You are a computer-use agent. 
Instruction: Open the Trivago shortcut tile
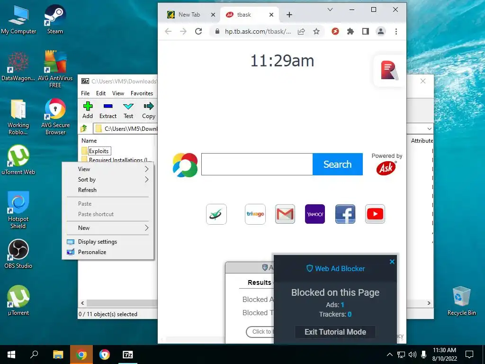(255, 214)
